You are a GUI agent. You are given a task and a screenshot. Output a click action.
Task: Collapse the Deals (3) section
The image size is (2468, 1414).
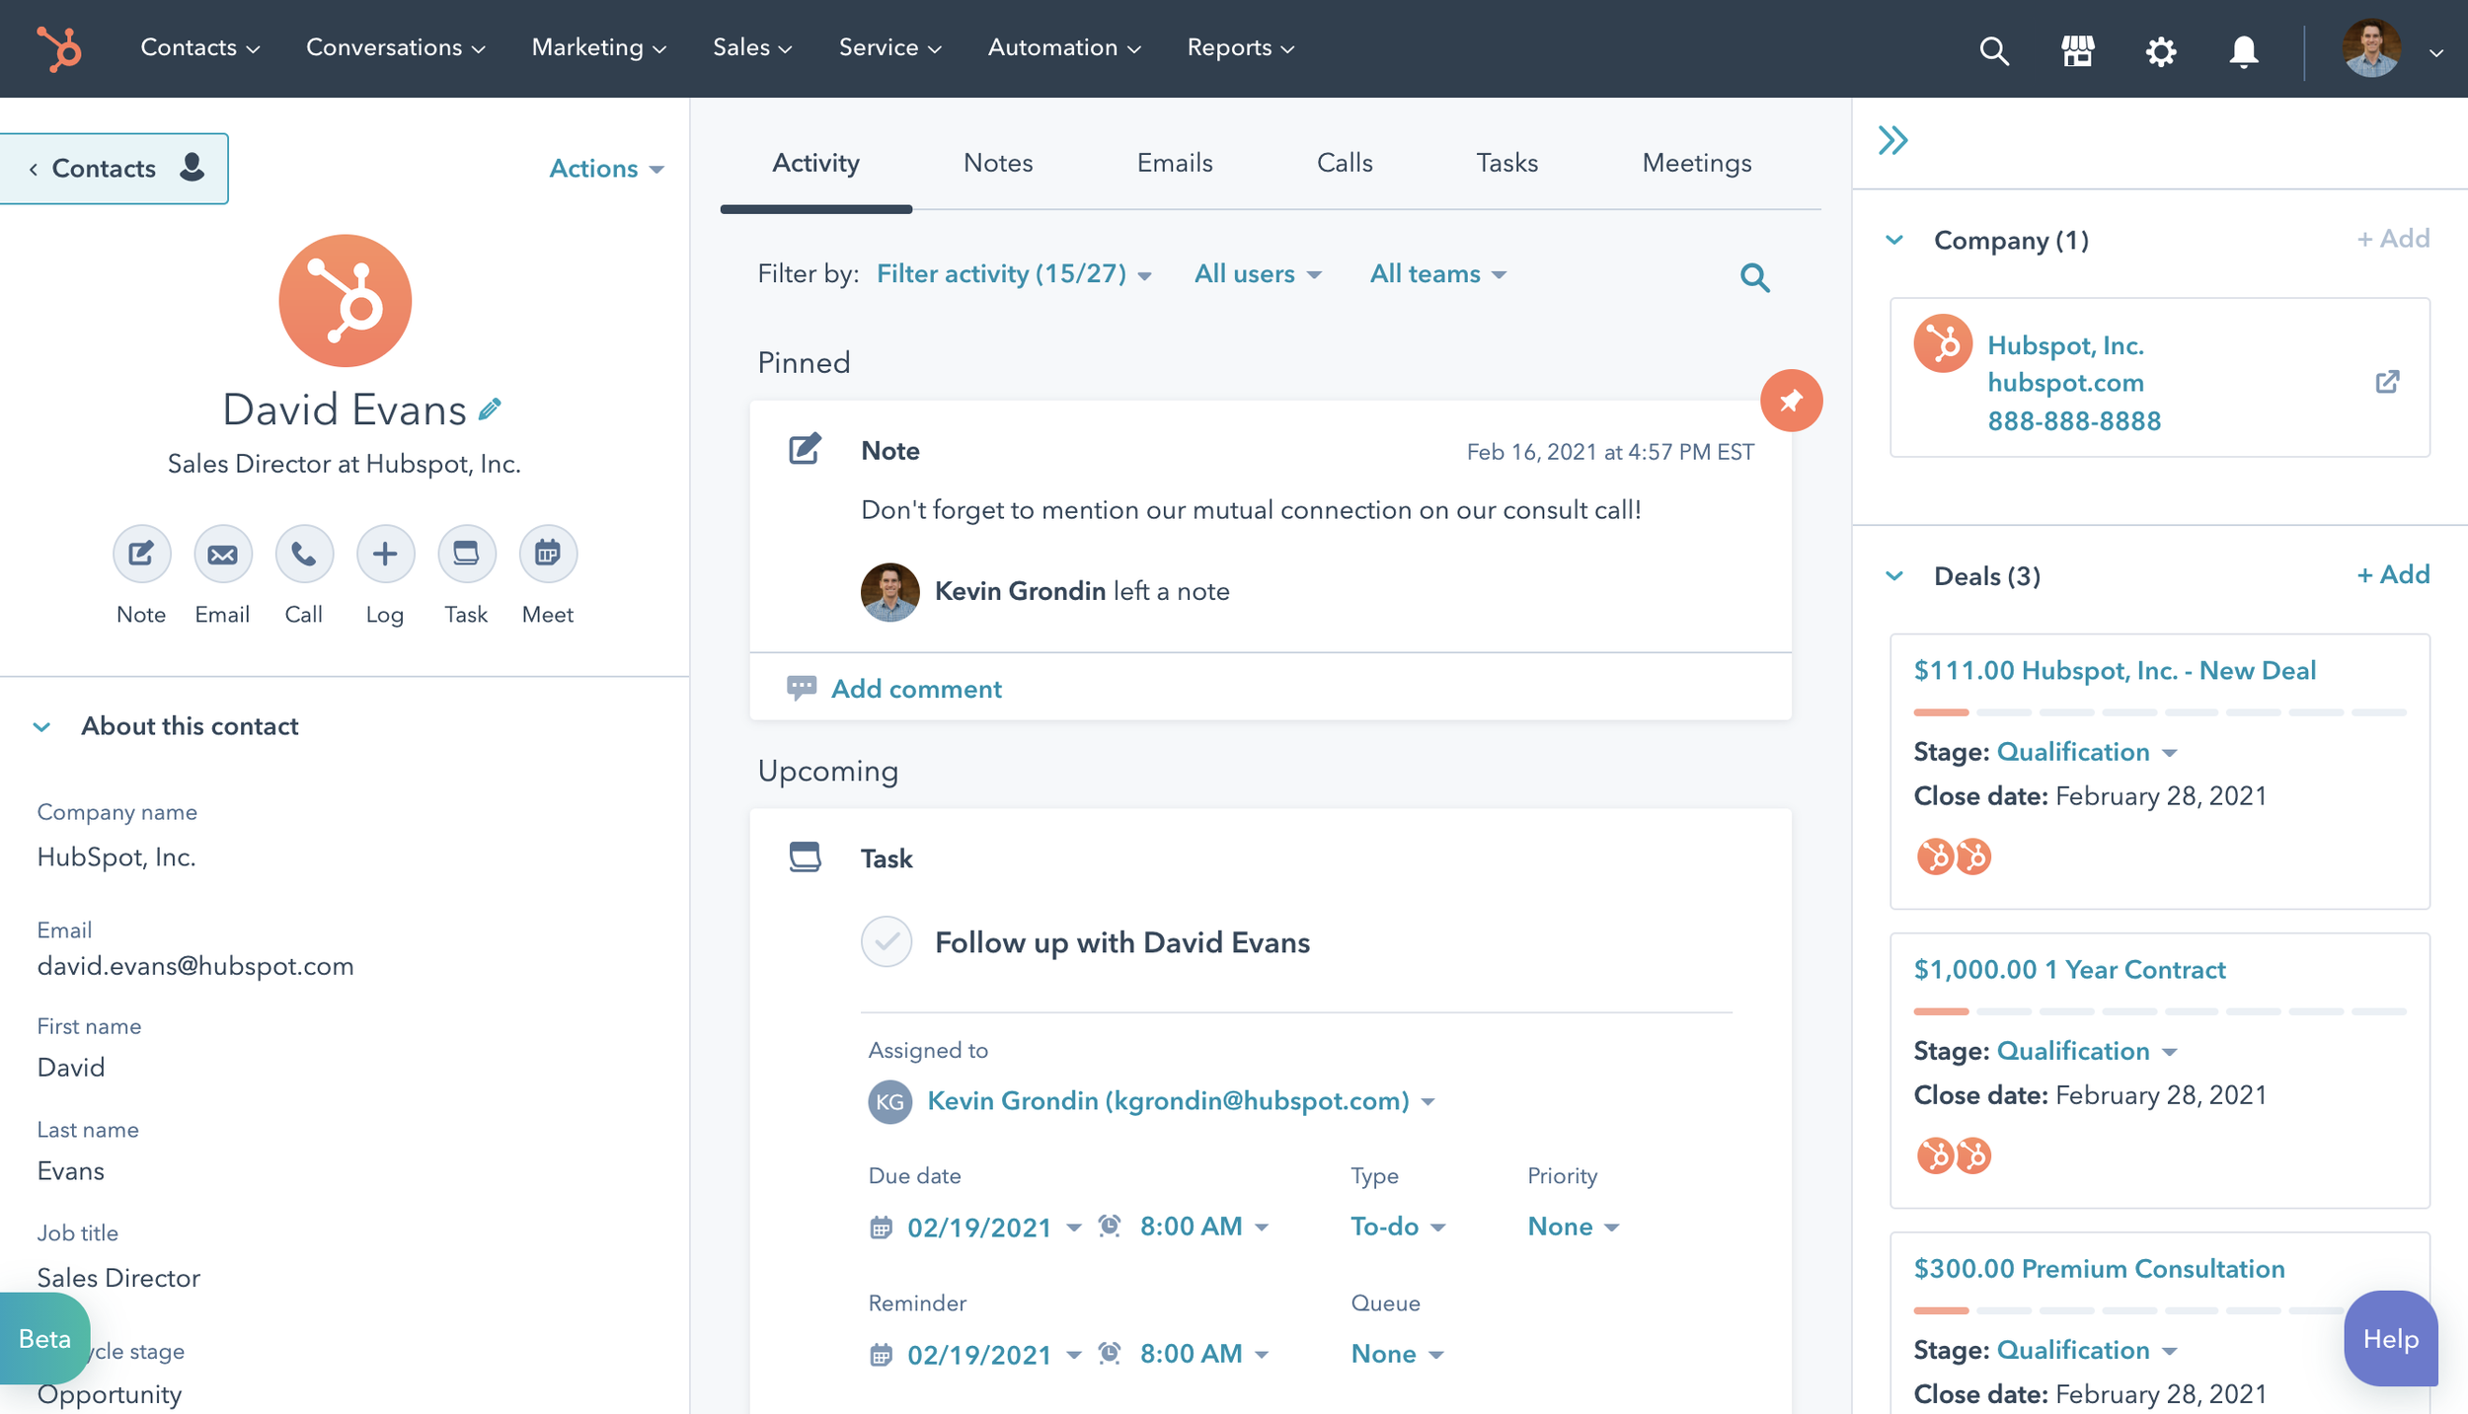(x=1894, y=576)
